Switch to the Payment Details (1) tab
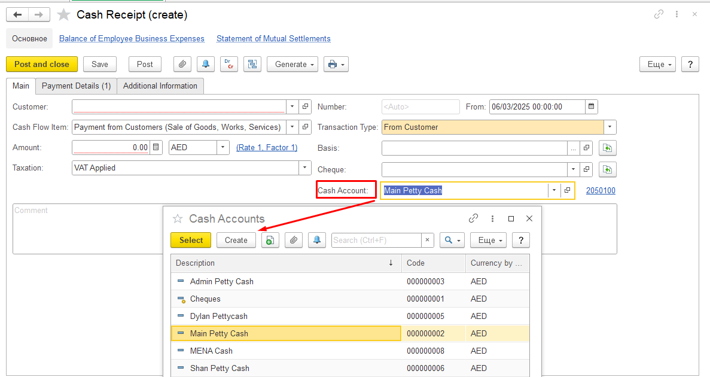Image resolution: width=710 pixels, height=377 pixels. coord(76,86)
